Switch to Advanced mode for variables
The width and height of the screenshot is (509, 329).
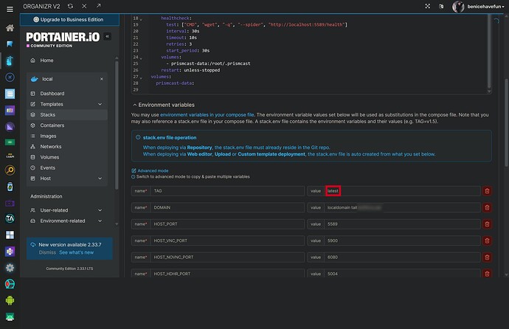[x=152, y=170]
